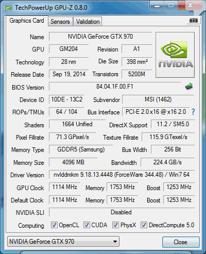
Task: Select the Graphics Card tab
Action: pos(27,21)
